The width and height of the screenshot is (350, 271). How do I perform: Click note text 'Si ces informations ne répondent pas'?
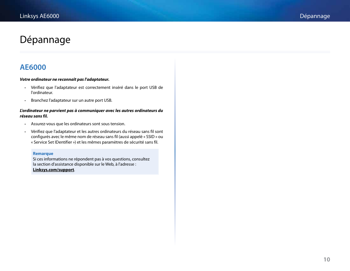click(91, 162)
